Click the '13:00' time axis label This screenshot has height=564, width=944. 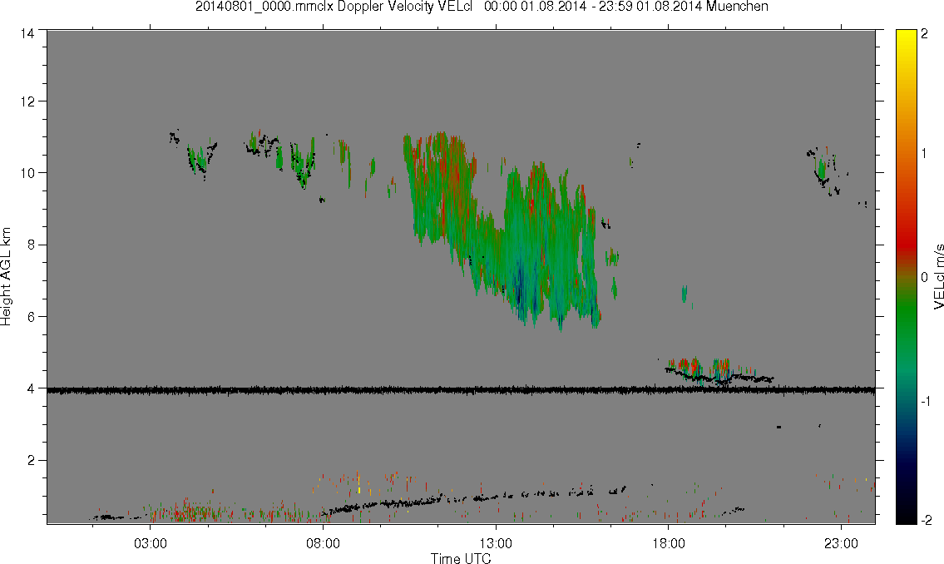496,543
